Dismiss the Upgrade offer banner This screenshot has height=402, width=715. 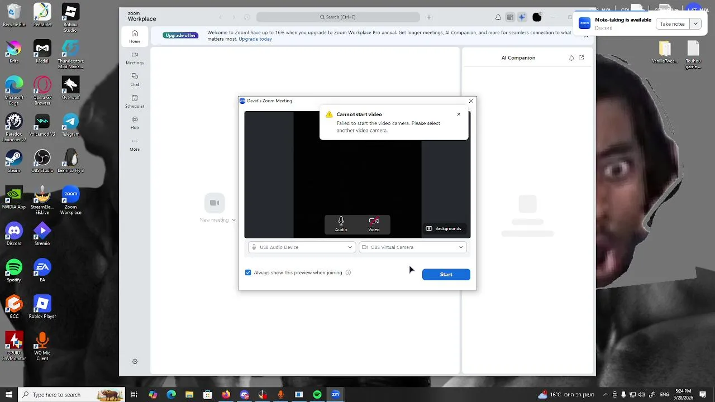(x=586, y=36)
